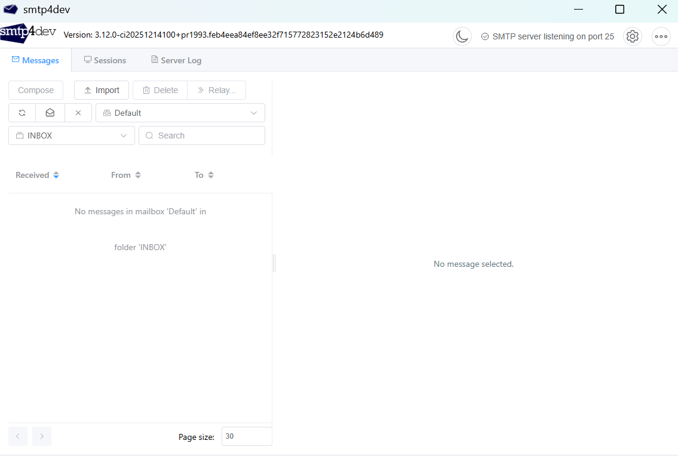
Task: Open settings via the gear icon
Action: (x=632, y=36)
